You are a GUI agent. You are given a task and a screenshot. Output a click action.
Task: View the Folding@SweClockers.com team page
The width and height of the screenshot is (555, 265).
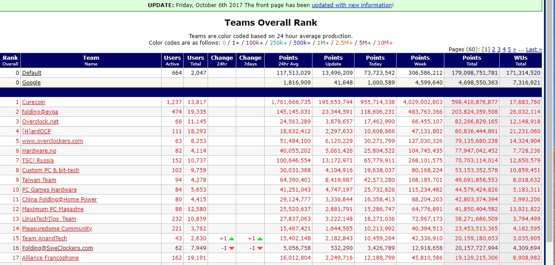58,248
